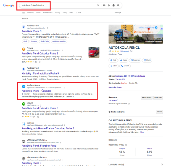The height and width of the screenshot is (166, 171).
Task: Switch to Krátká videa tab
Action: pos(48,13)
